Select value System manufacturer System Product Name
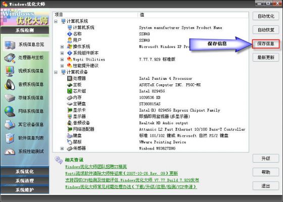 pyautogui.click(x=180, y=28)
